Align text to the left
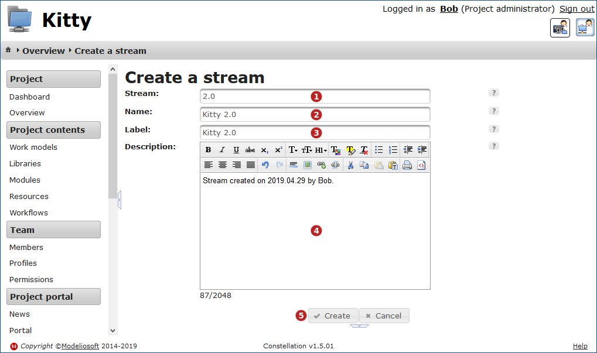This screenshot has height=353, width=597. click(208, 165)
